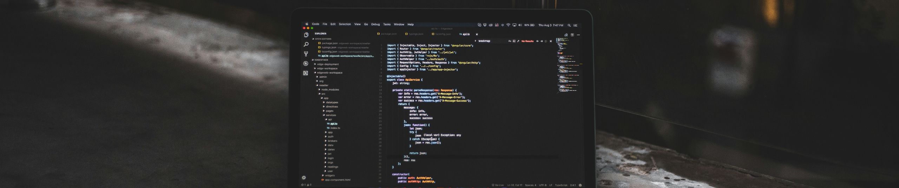Click the Dropbox menu bar icon

(x=485, y=25)
